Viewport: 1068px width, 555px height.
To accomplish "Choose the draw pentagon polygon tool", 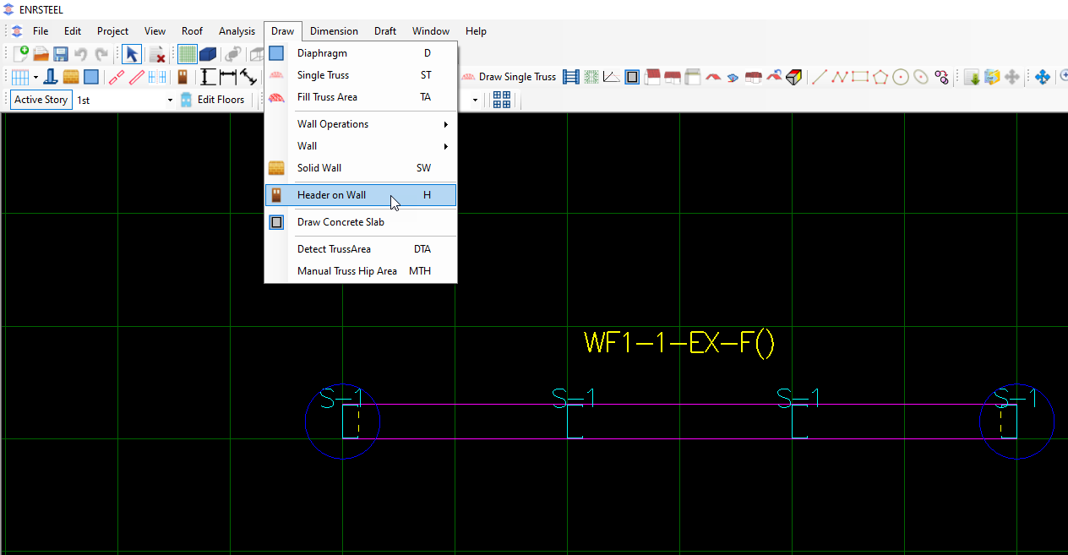I will point(880,77).
